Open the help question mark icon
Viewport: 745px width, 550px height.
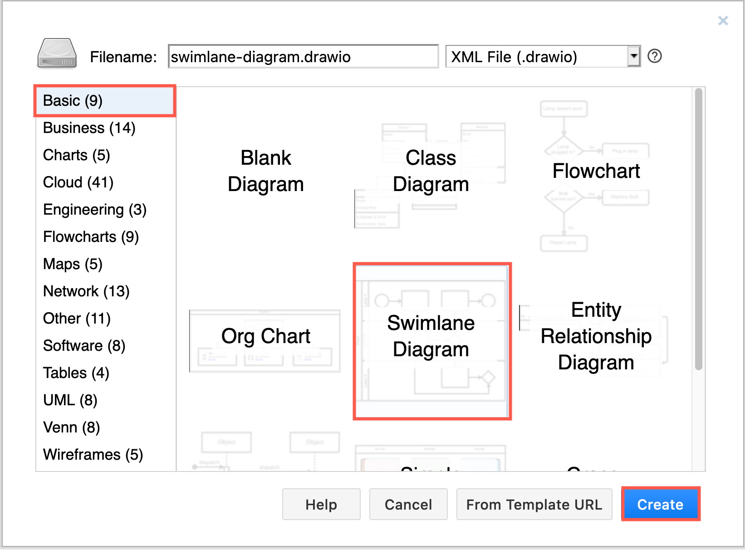coord(655,56)
